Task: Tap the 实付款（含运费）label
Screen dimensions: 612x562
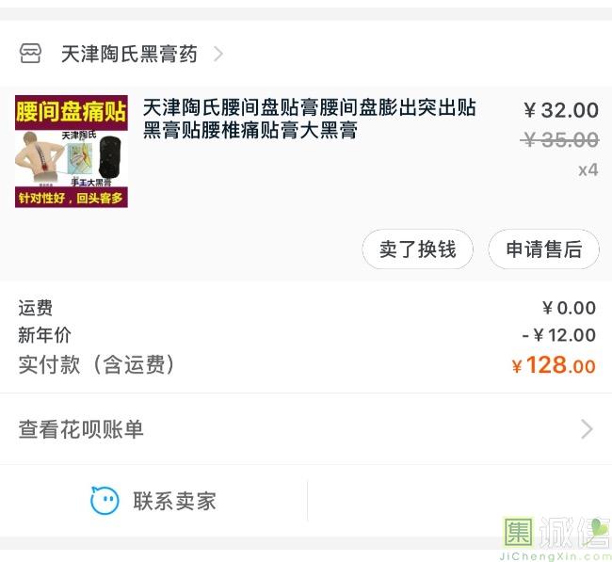Action: (x=96, y=364)
